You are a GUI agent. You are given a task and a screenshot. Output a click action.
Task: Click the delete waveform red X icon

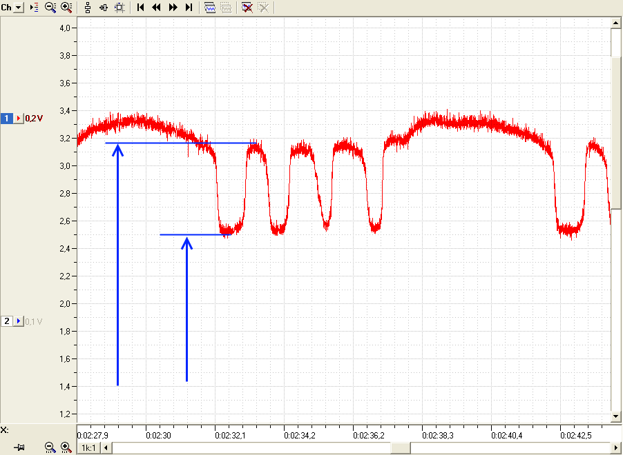[247, 7]
